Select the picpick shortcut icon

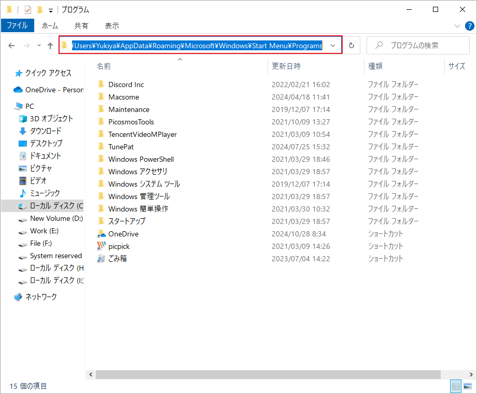pos(101,246)
